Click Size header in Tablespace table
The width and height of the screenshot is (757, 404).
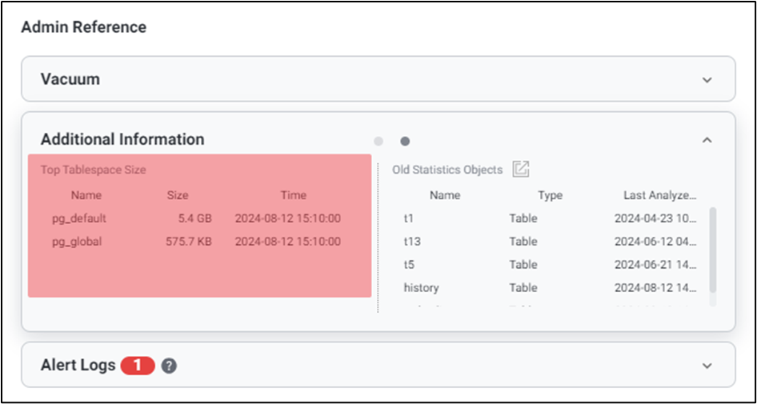coord(178,195)
